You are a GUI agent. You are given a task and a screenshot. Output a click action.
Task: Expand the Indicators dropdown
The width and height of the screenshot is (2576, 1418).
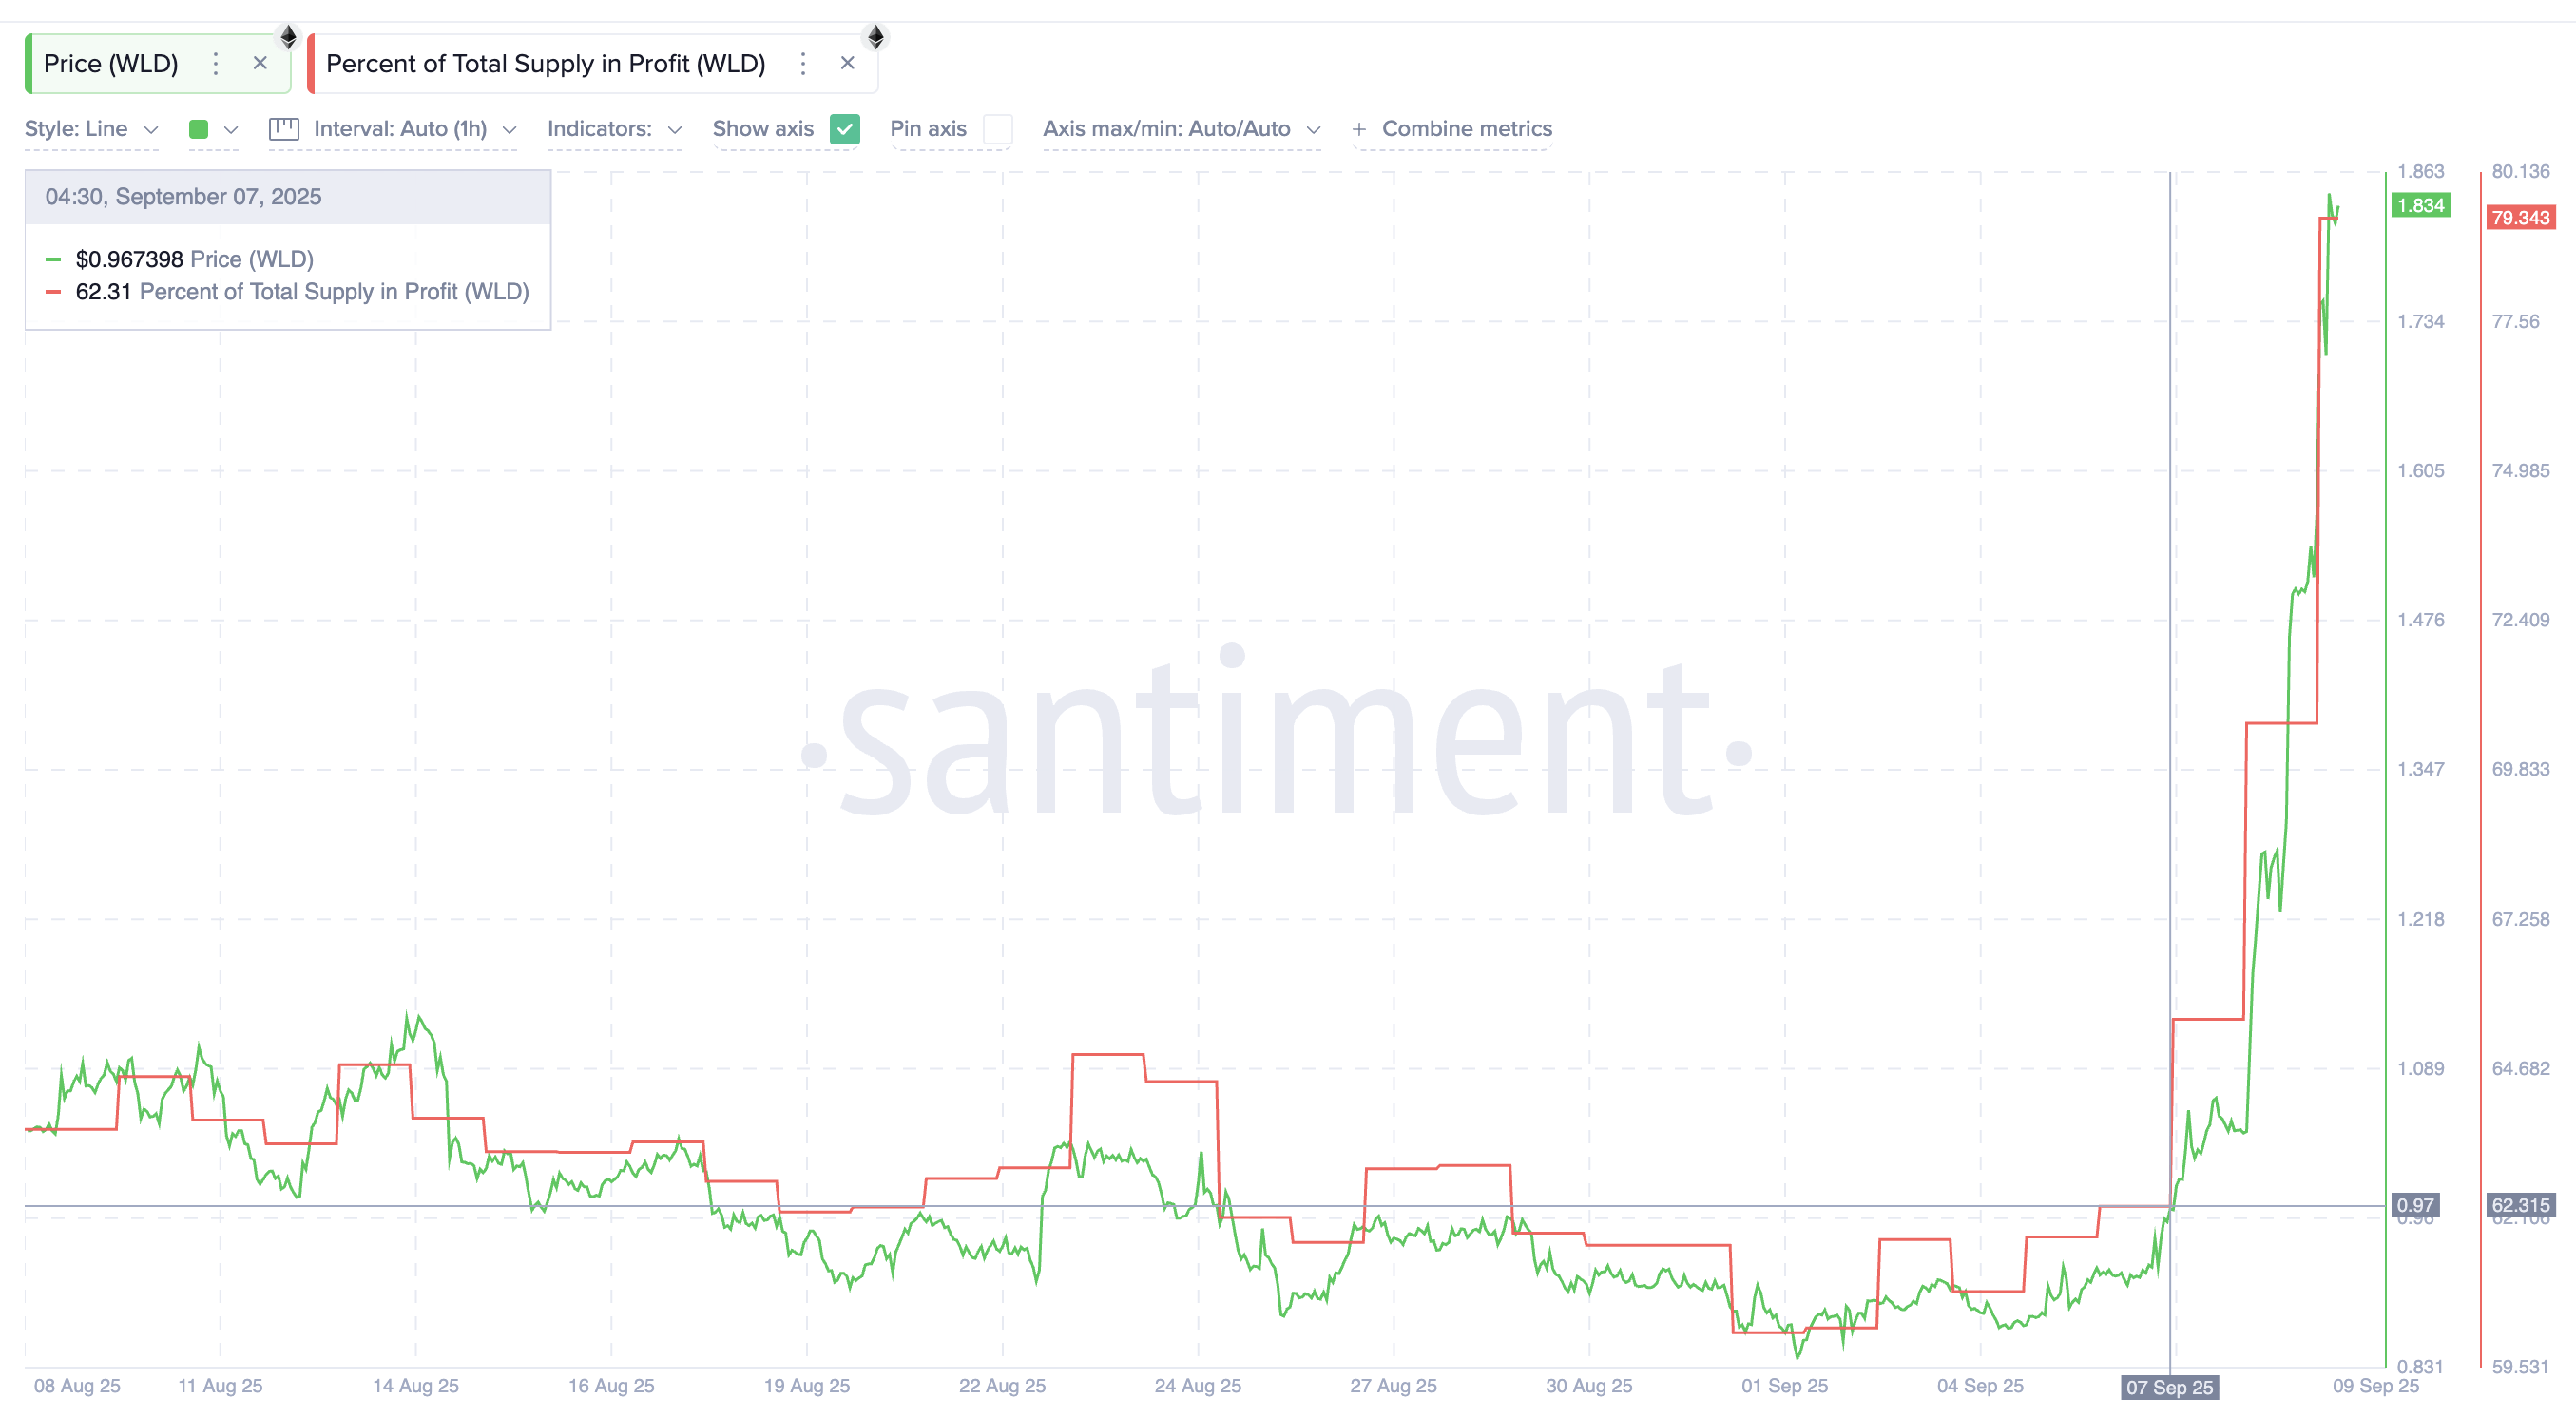613,129
